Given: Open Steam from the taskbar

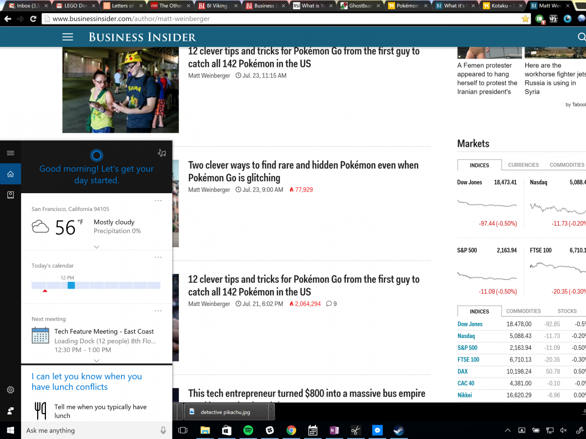Looking at the screenshot, I should 398,430.
